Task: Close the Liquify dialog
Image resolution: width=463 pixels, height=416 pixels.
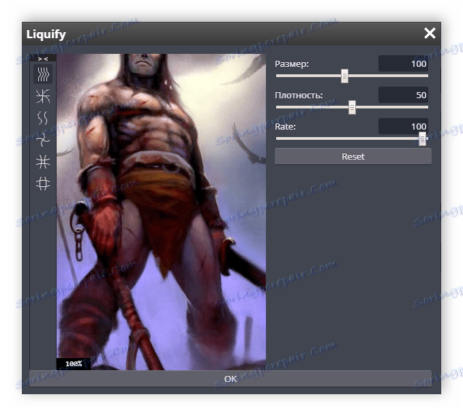Action: tap(430, 33)
